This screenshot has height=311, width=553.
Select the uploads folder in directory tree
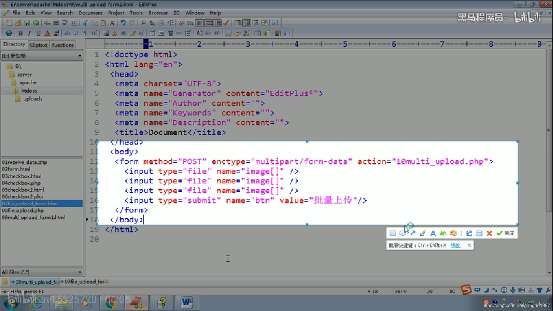pyautogui.click(x=33, y=99)
